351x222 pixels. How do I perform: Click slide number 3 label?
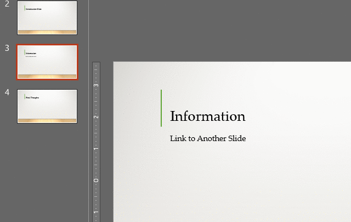pyautogui.click(x=7, y=48)
